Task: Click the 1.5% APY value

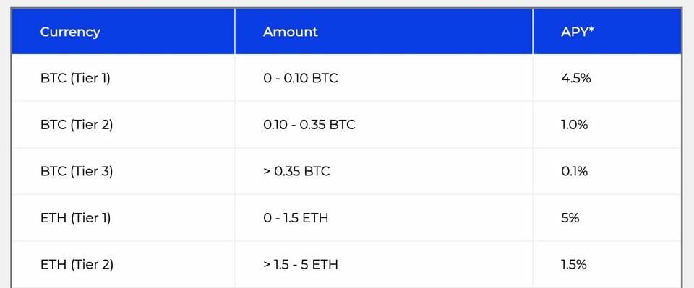Action: tap(574, 265)
